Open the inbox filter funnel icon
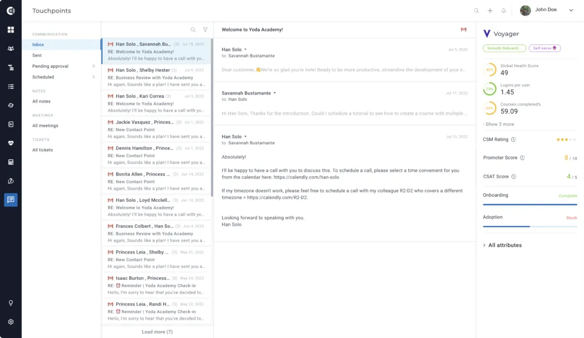 click(x=205, y=30)
